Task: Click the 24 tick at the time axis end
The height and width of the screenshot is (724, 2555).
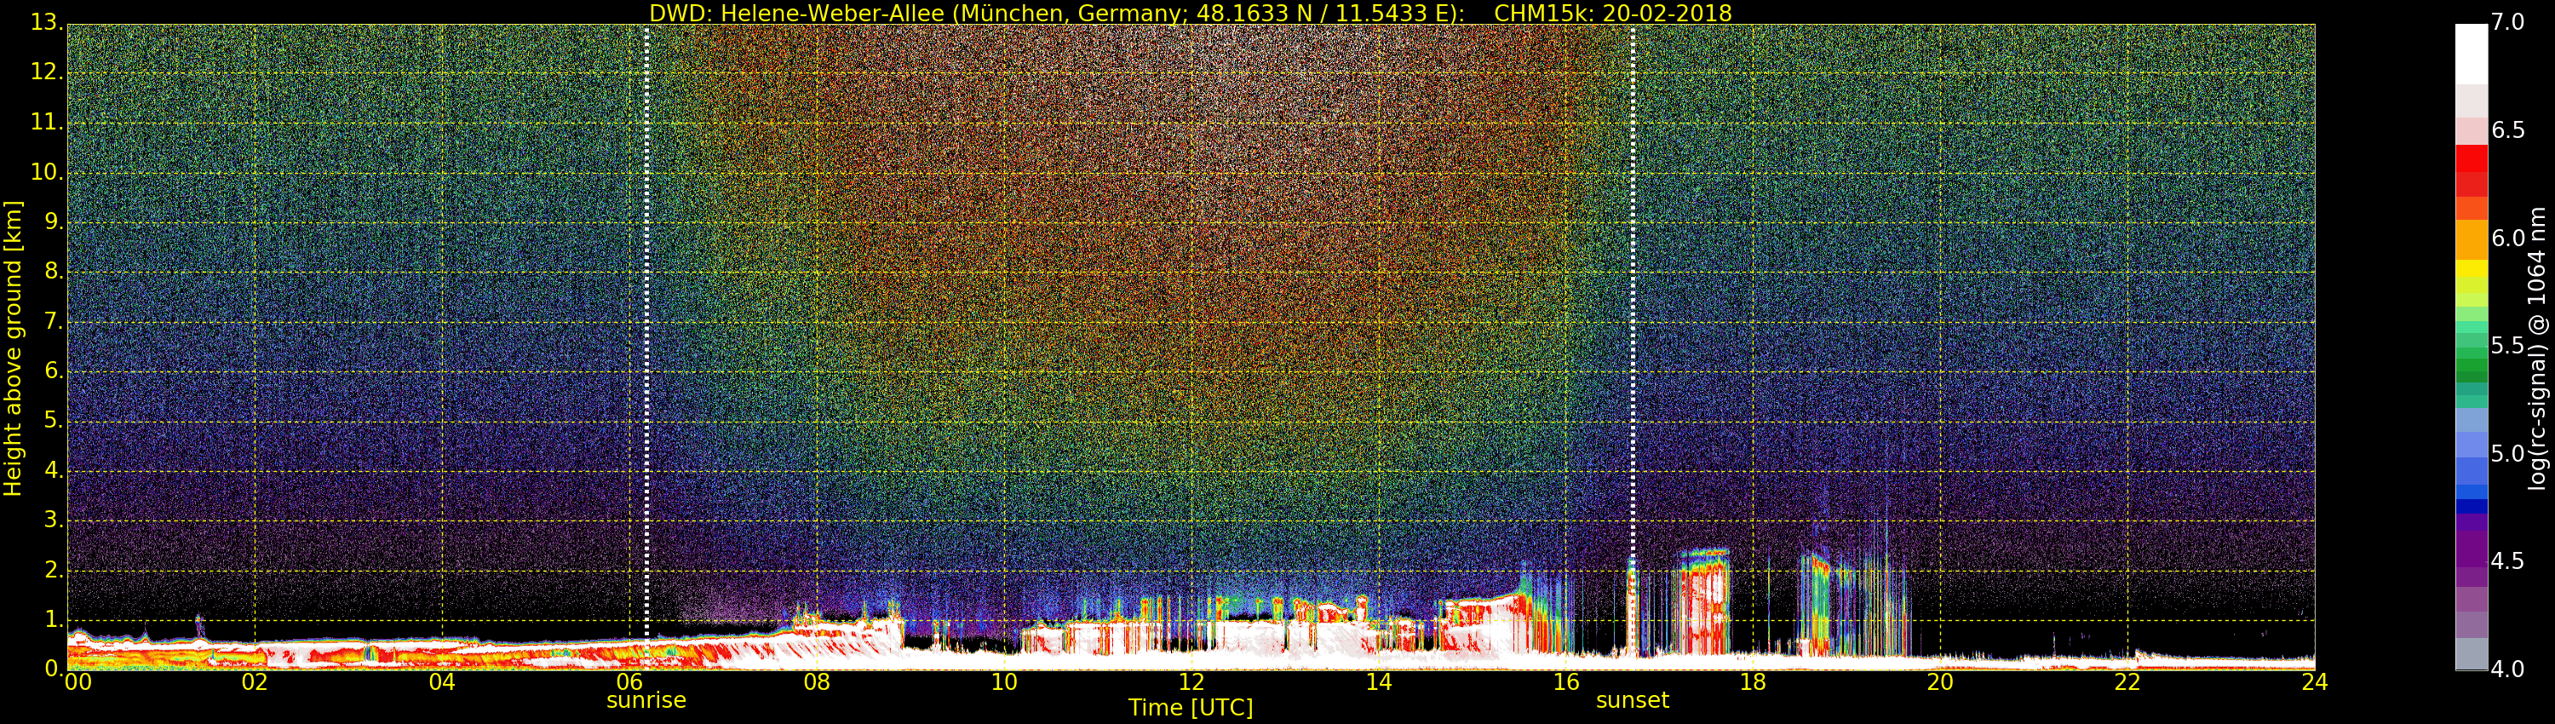Action: coord(2314,682)
